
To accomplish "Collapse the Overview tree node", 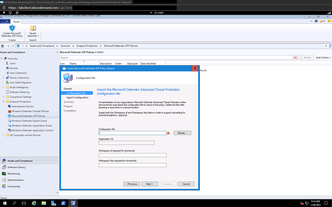I will [1, 58].
